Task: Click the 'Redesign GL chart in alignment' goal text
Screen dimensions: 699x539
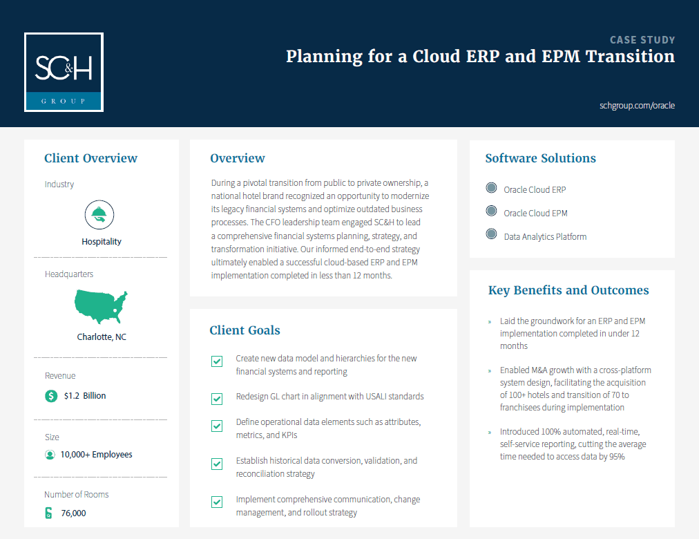Action: click(x=330, y=397)
